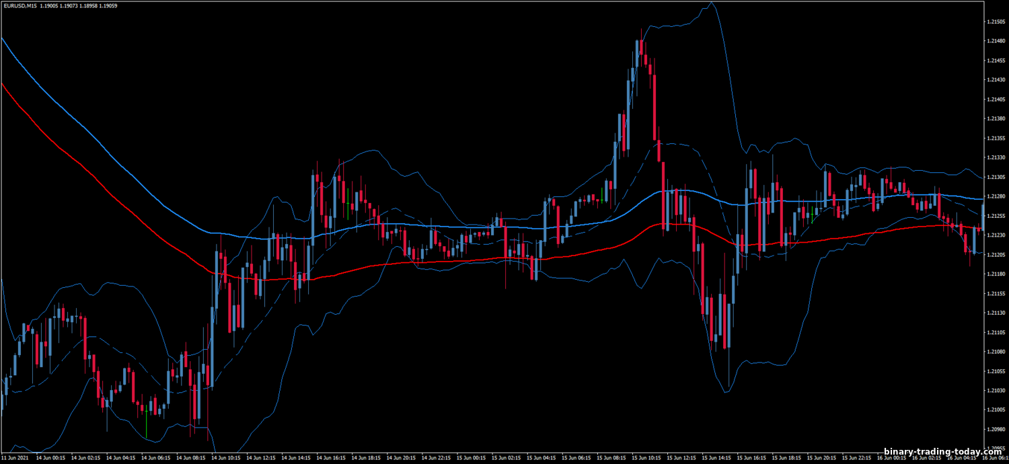1009x464 pixels.
Task: Click the 1.21155 price axis label
Action: click(x=996, y=294)
